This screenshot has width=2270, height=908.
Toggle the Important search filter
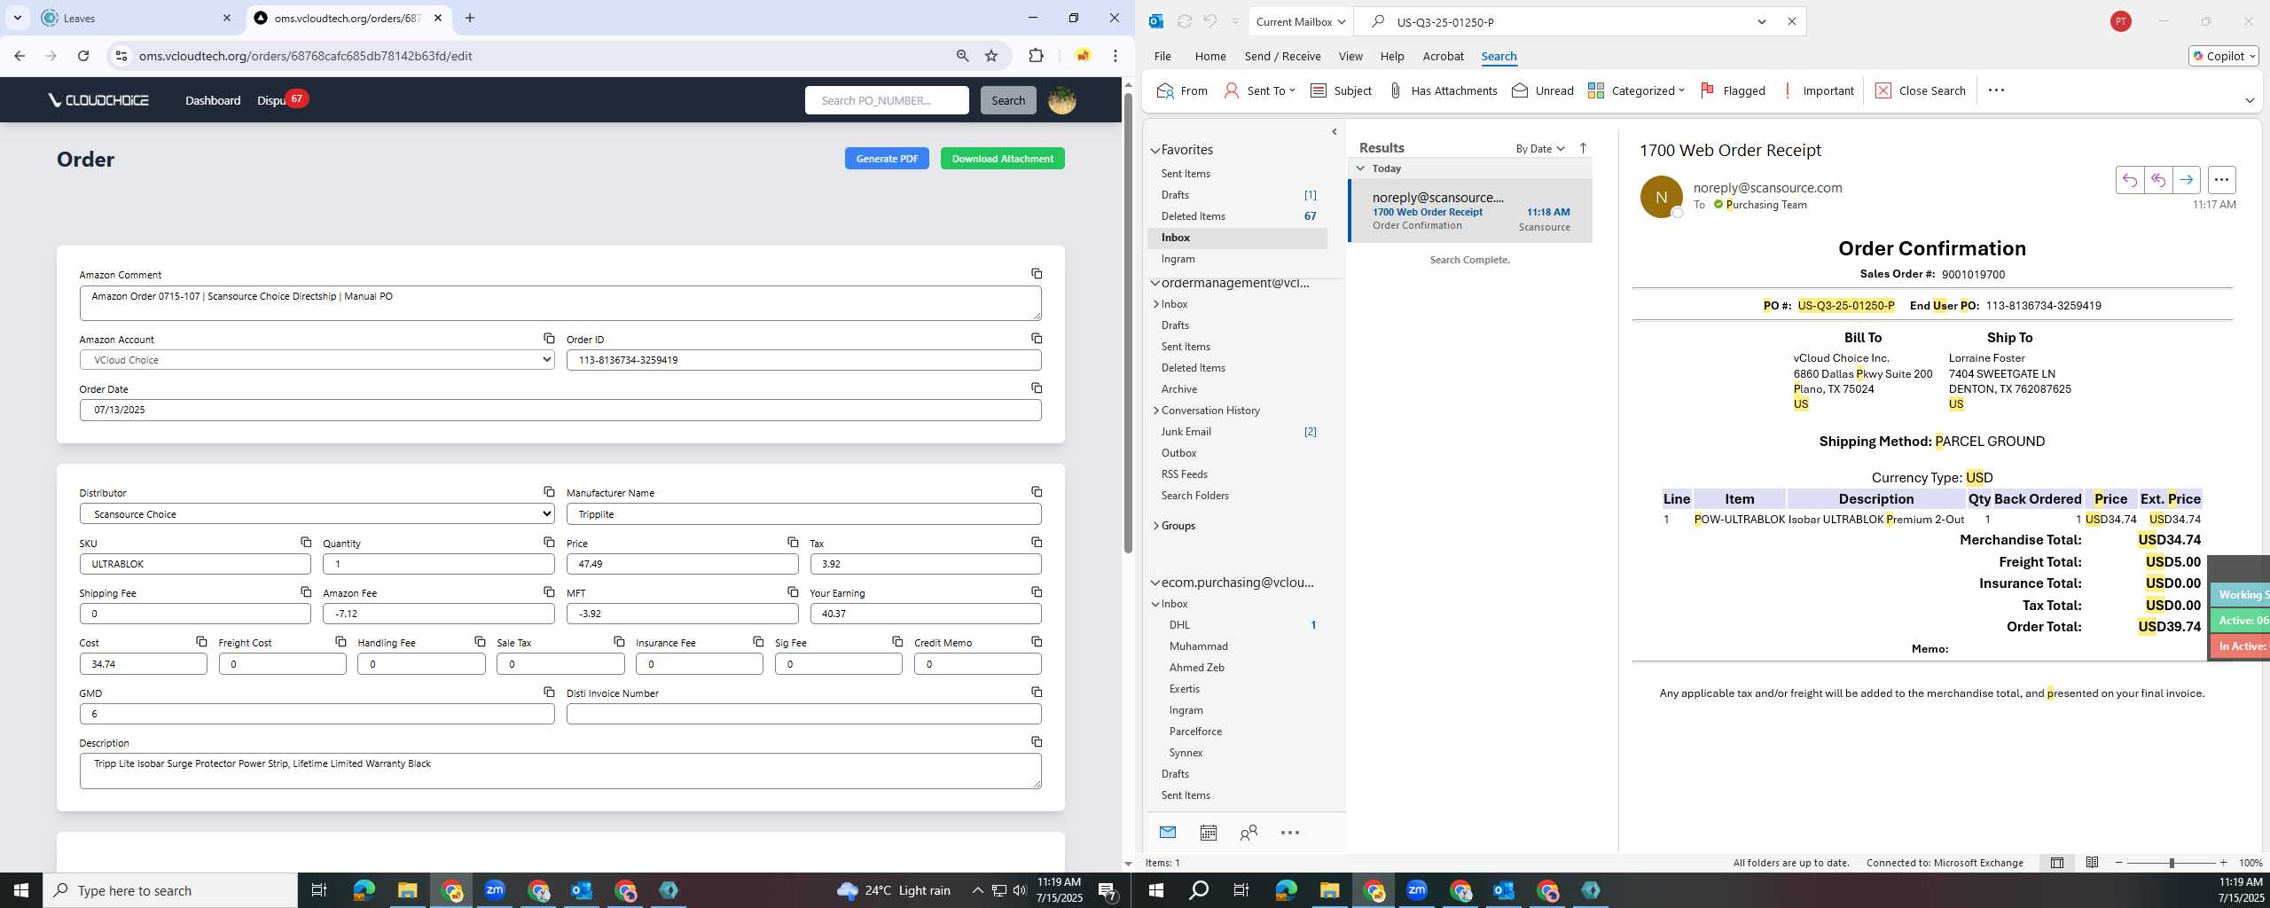[x=1818, y=90]
